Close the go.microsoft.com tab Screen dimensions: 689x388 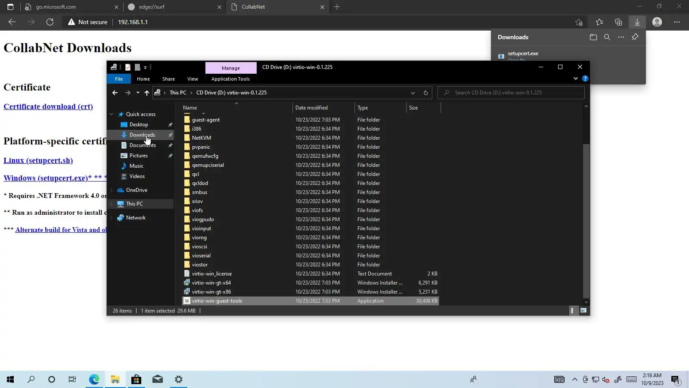point(116,7)
